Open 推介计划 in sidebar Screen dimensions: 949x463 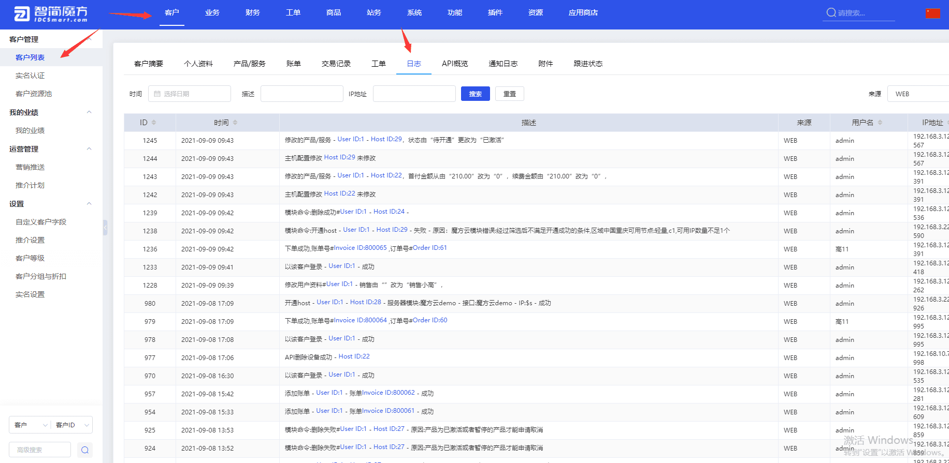[30, 185]
